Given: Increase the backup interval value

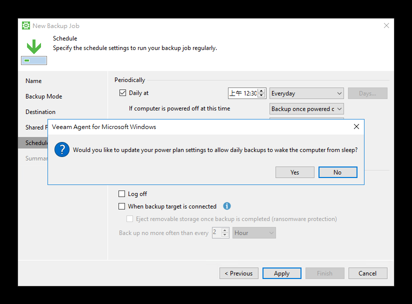Looking at the screenshot, I should 224,230.
